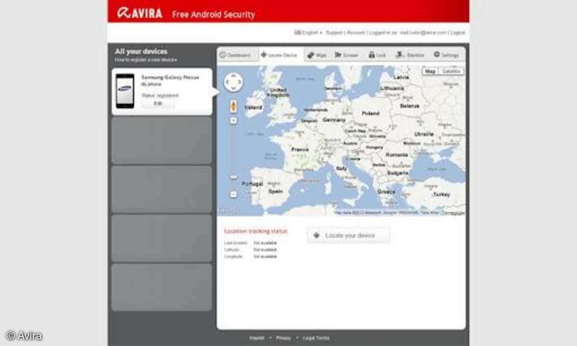Image resolution: width=577 pixels, height=346 pixels.
Task: Click the Logout link
Action: click(x=458, y=33)
